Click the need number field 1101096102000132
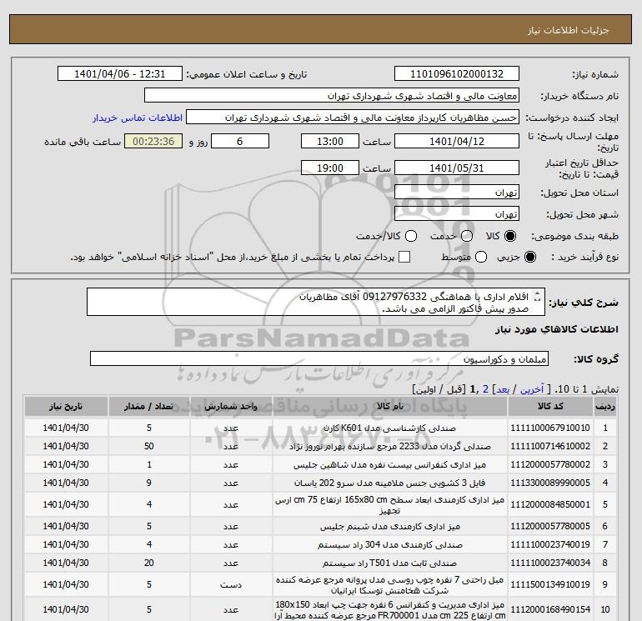Viewport: 642px width, 621px height. pyautogui.click(x=457, y=74)
